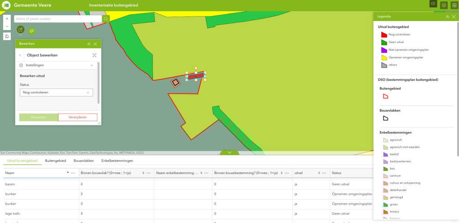Switch to the Enkelbestemmingen tab
Image resolution: width=459 pixels, height=223 pixels.
pos(117,160)
